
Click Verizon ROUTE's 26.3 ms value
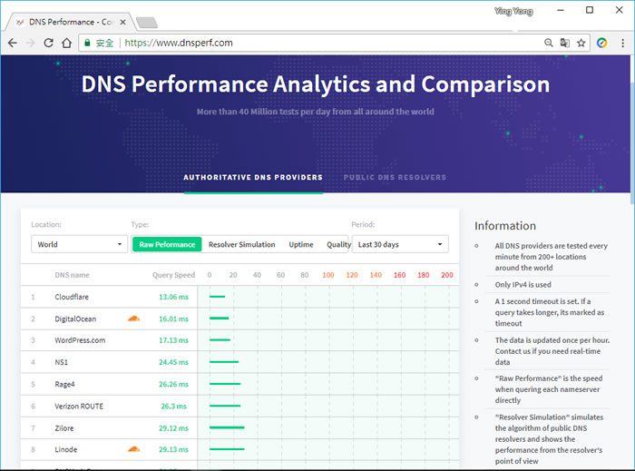pos(173,406)
